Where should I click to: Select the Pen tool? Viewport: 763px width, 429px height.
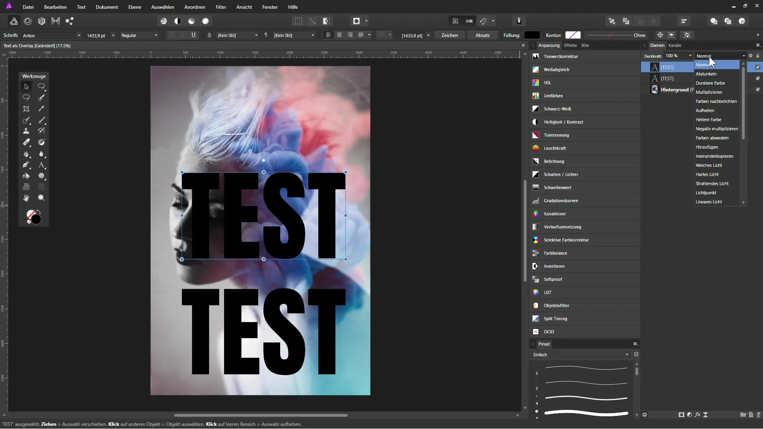pos(26,165)
